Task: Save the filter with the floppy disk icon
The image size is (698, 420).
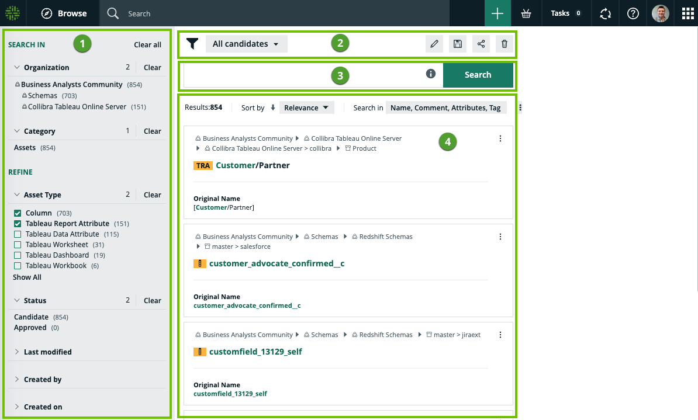Action: click(458, 44)
